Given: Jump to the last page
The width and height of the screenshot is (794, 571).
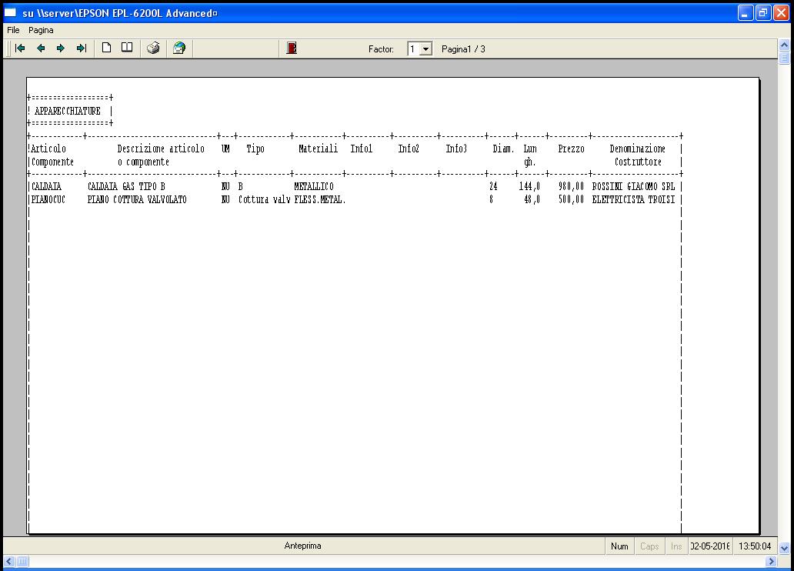Looking at the screenshot, I should coord(81,48).
